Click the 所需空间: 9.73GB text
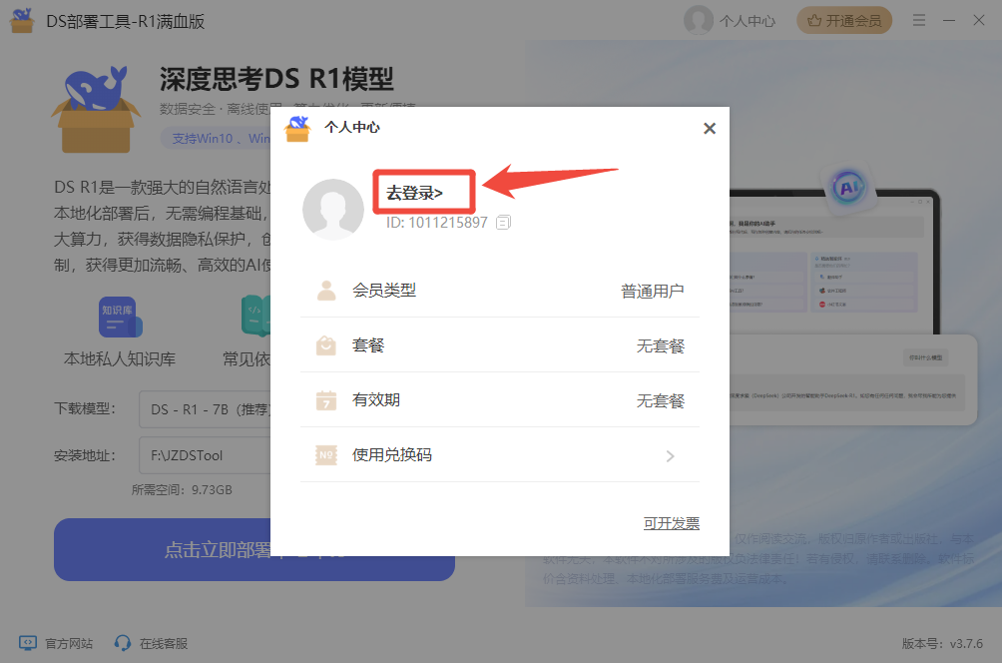Viewport: 1002px width, 663px height. pyautogui.click(x=182, y=489)
